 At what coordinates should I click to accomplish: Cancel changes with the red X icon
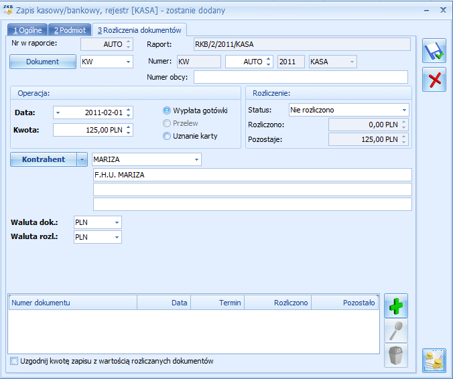click(434, 80)
